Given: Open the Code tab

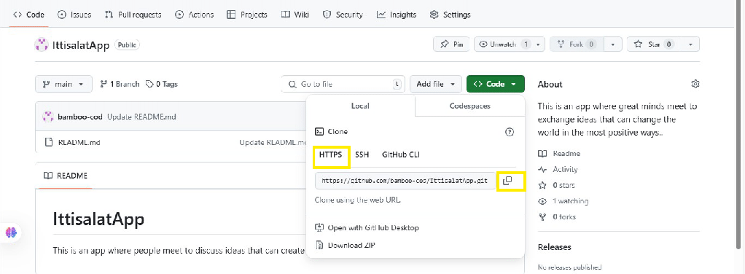Looking at the screenshot, I should point(28,15).
